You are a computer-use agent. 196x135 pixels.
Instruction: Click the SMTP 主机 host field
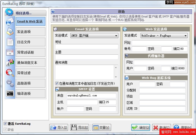point(82,102)
